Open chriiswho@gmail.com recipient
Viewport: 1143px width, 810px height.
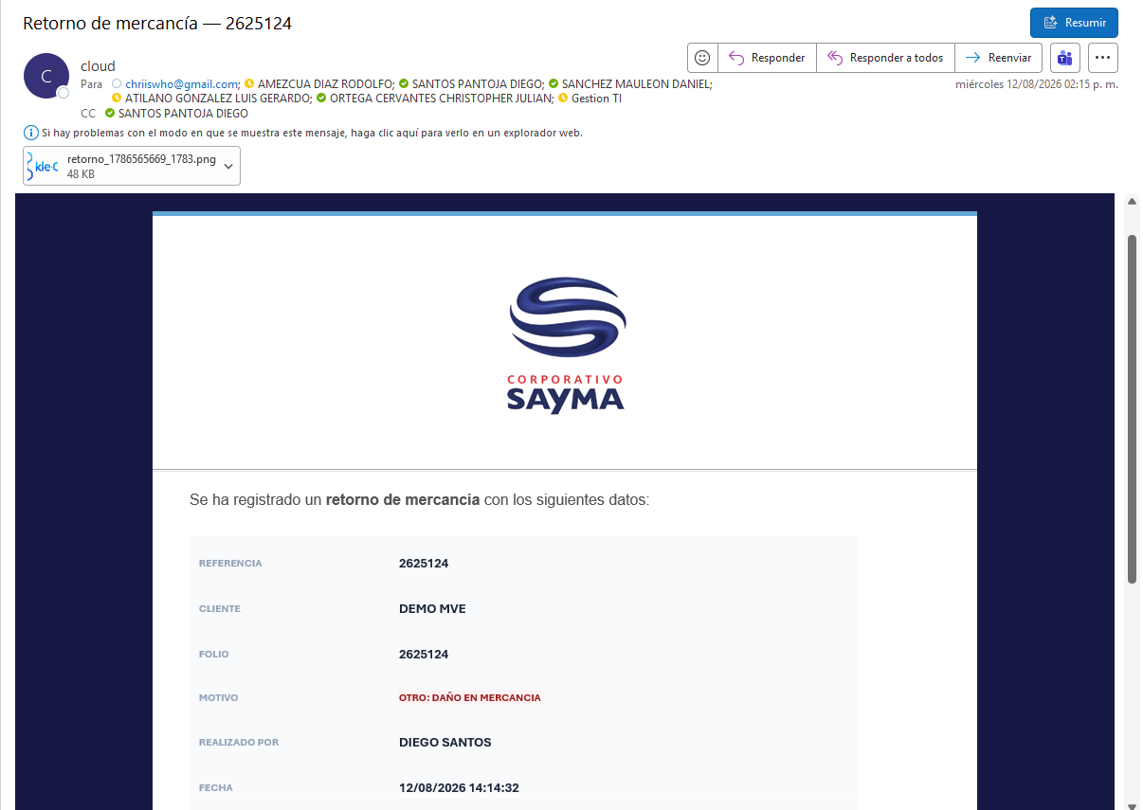pos(181,83)
